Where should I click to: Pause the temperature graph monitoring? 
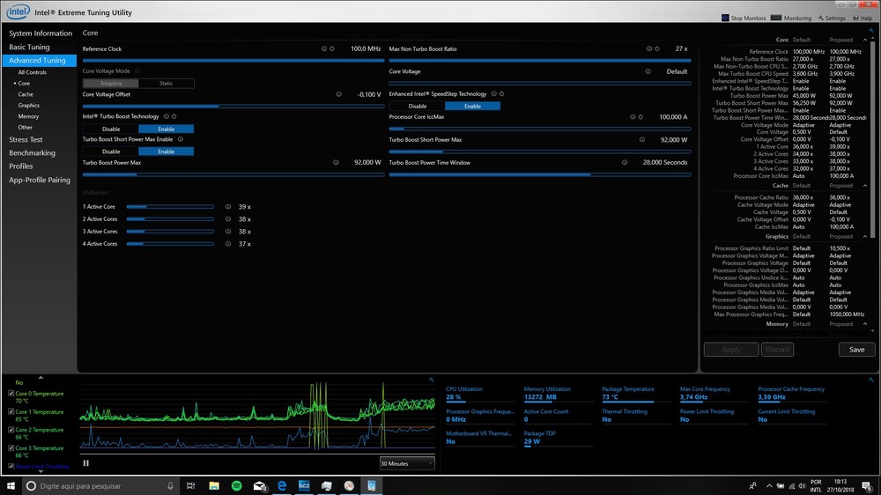click(86, 462)
